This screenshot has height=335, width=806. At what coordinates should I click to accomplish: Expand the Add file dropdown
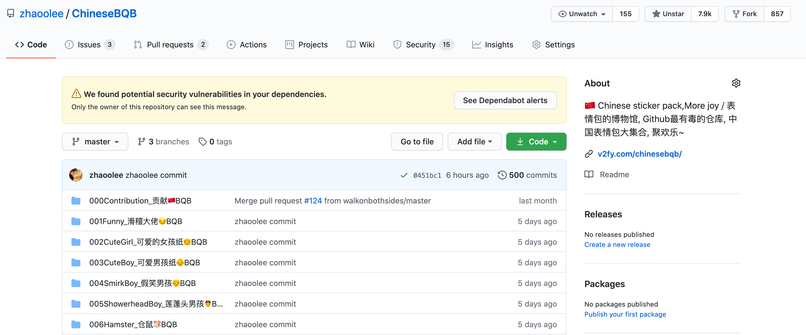474,142
